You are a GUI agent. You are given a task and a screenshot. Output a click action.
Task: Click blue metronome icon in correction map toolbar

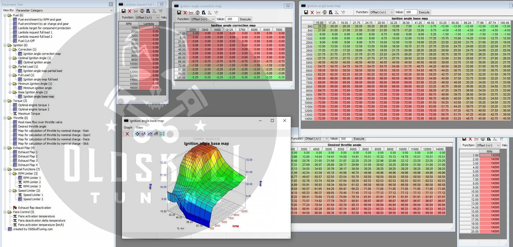[204, 13]
